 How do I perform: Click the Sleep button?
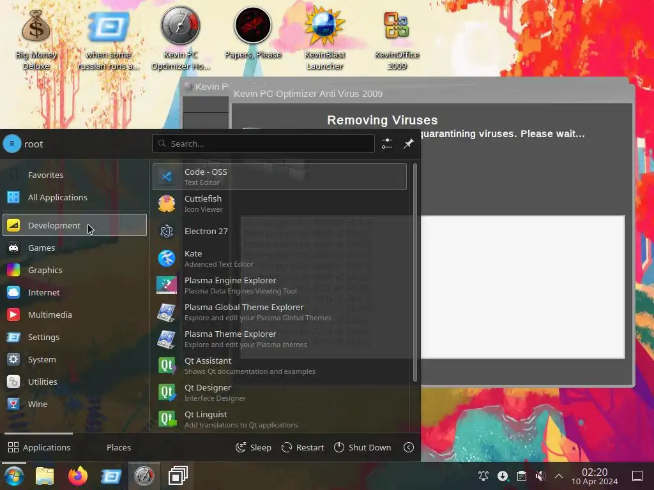click(253, 447)
